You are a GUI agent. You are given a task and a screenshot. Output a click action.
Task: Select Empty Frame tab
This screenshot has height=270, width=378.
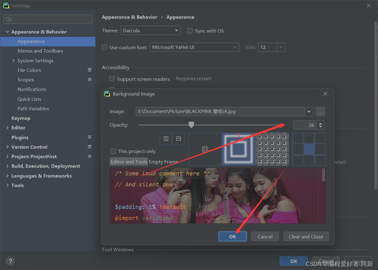pyautogui.click(x=163, y=162)
